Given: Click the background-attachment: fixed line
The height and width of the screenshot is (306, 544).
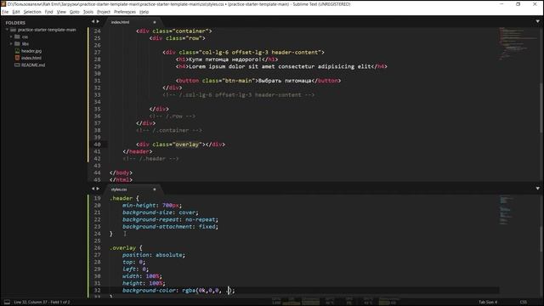Looking at the screenshot, I should (x=170, y=227).
